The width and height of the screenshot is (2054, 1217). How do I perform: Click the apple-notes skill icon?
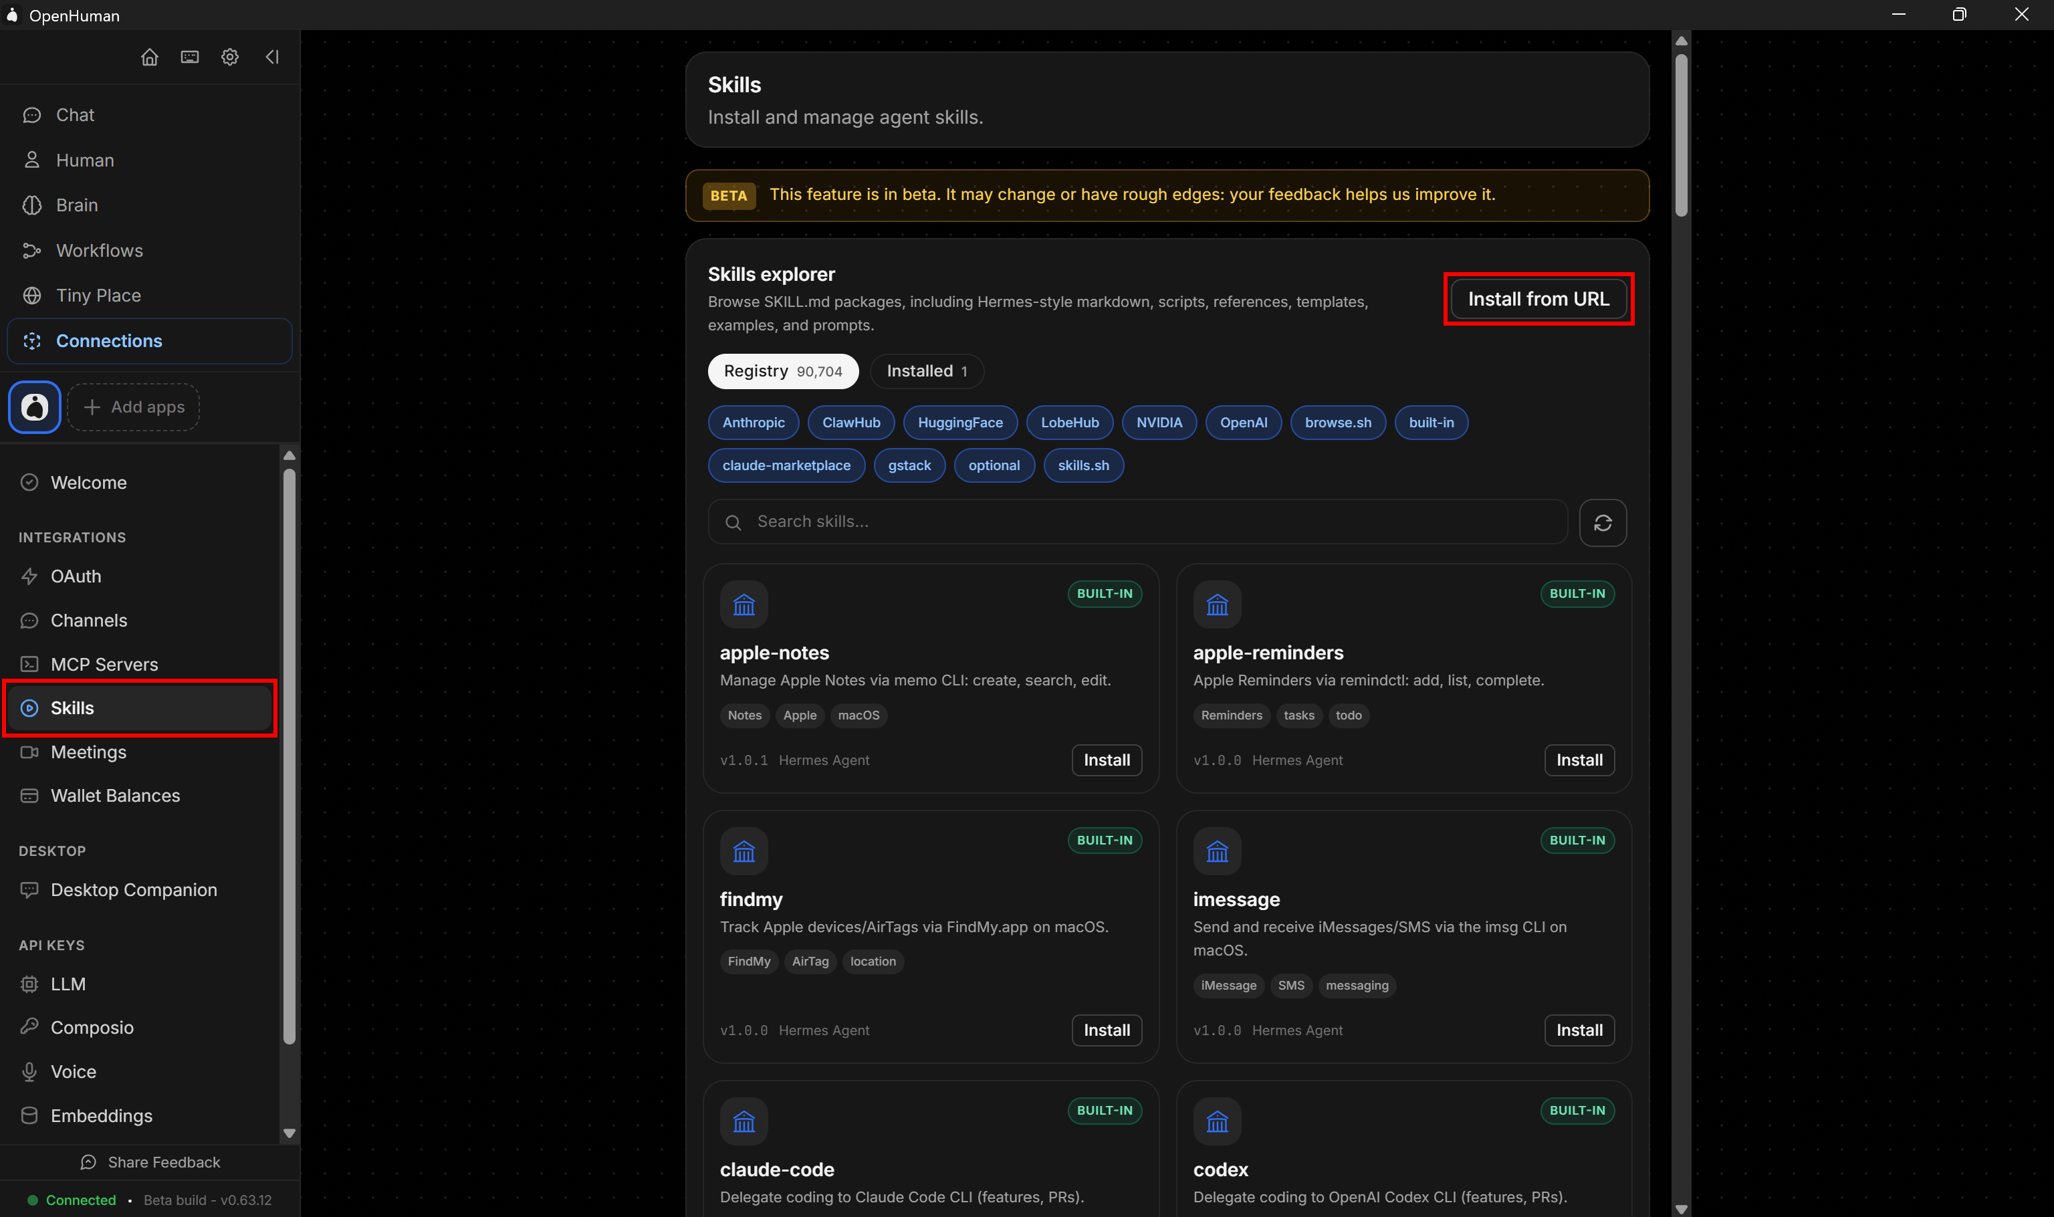coord(744,604)
